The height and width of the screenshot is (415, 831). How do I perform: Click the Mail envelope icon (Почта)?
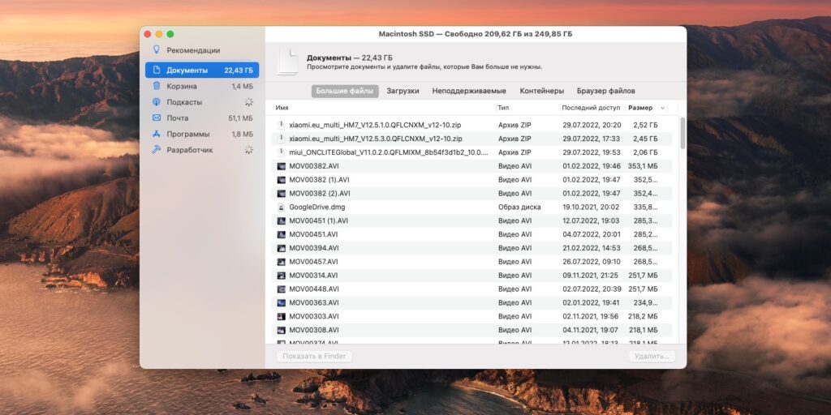pyautogui.click(x=157, y=118)
